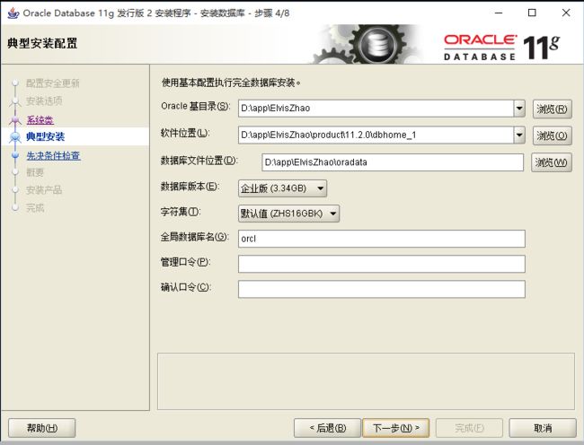
Task: Click the 典型安装 step marker icon
Action: coord(15,137)
